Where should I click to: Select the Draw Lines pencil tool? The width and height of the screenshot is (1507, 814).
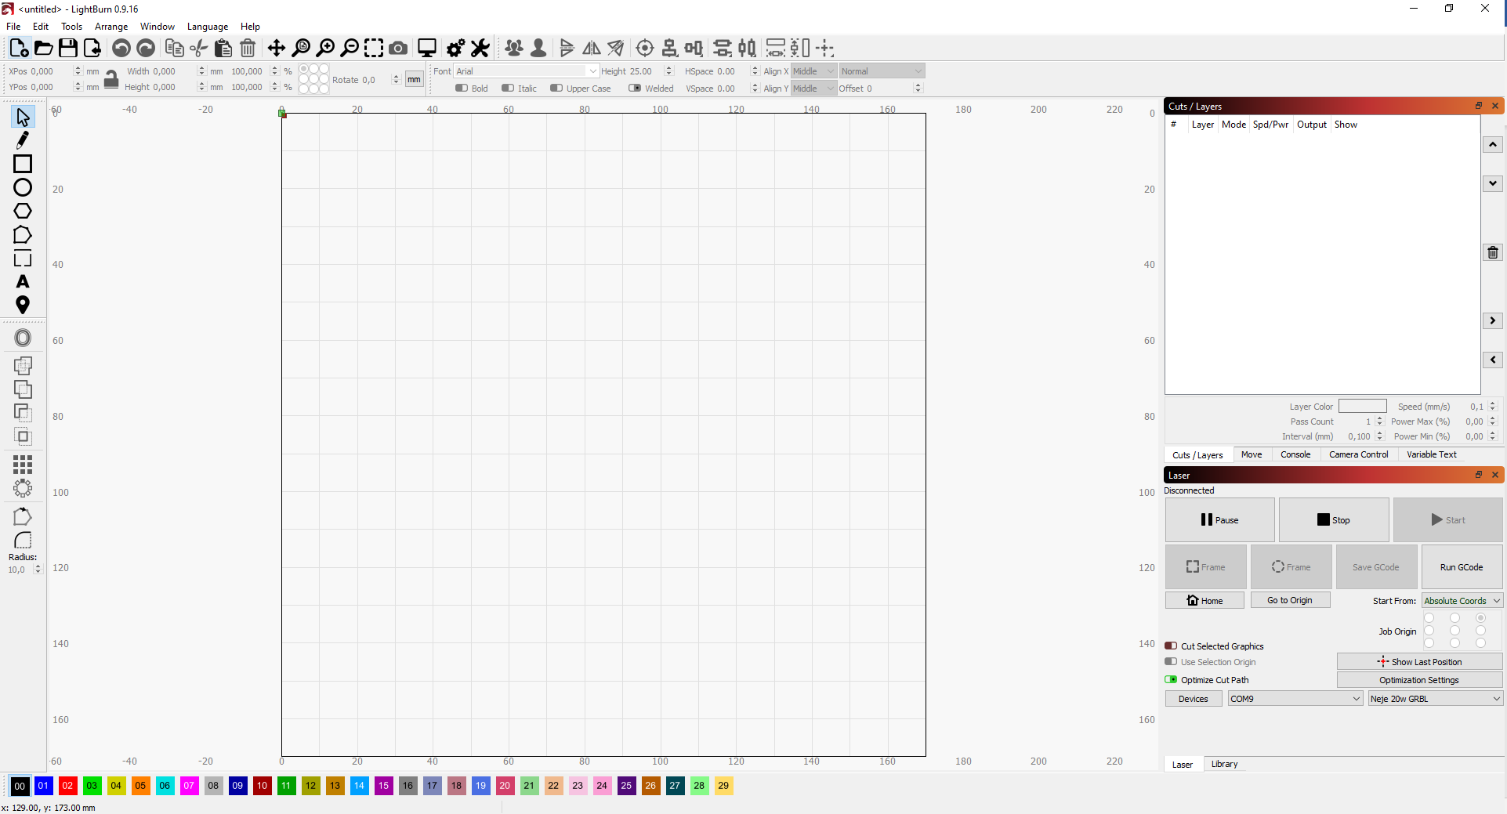pyautogui.click(x=22, y=139)
